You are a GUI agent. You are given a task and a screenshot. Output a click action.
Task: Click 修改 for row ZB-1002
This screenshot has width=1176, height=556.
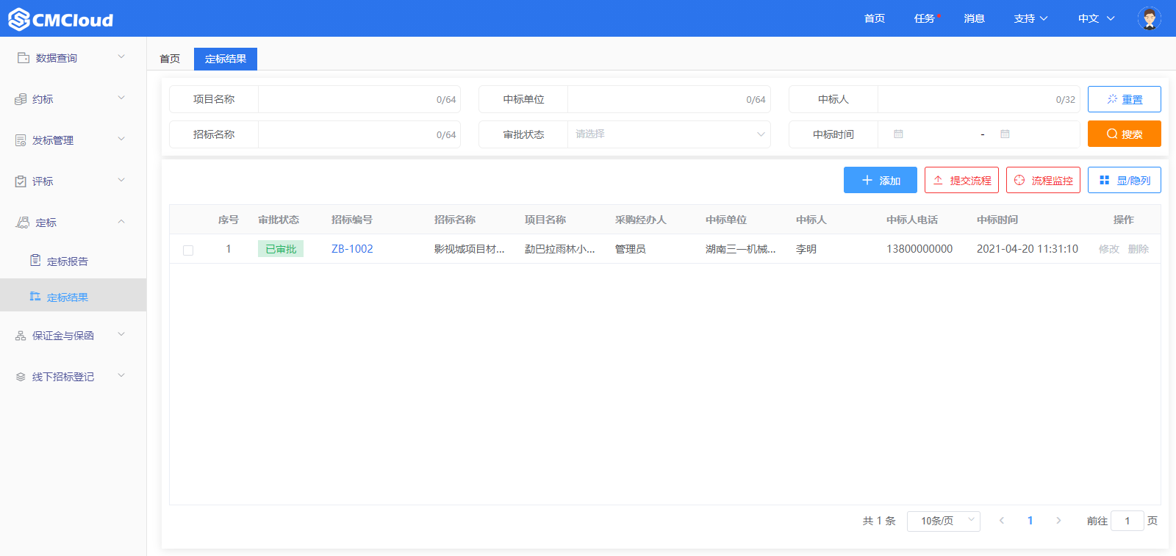(x=1109, y=249)
